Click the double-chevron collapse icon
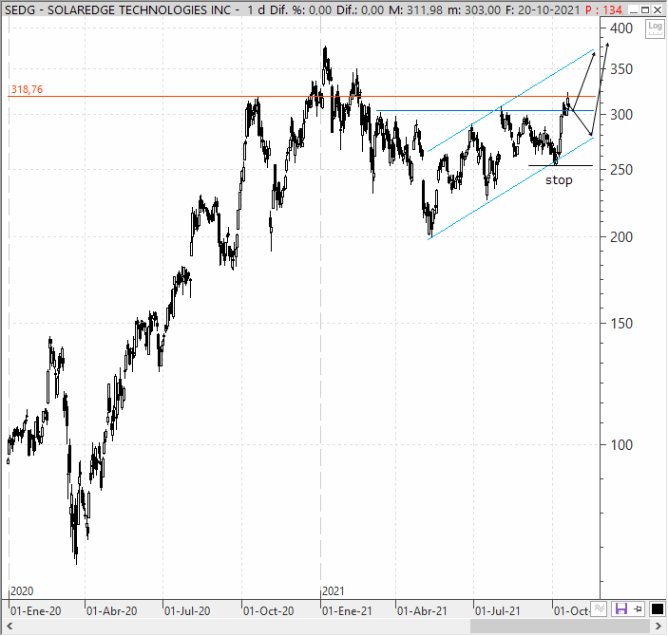Viewport: 668px width, 636px height. point(600,608)
